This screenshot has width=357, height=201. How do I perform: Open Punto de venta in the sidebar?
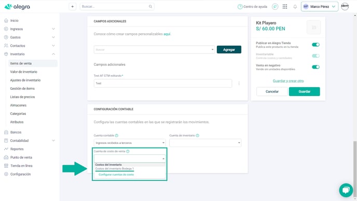21,157
